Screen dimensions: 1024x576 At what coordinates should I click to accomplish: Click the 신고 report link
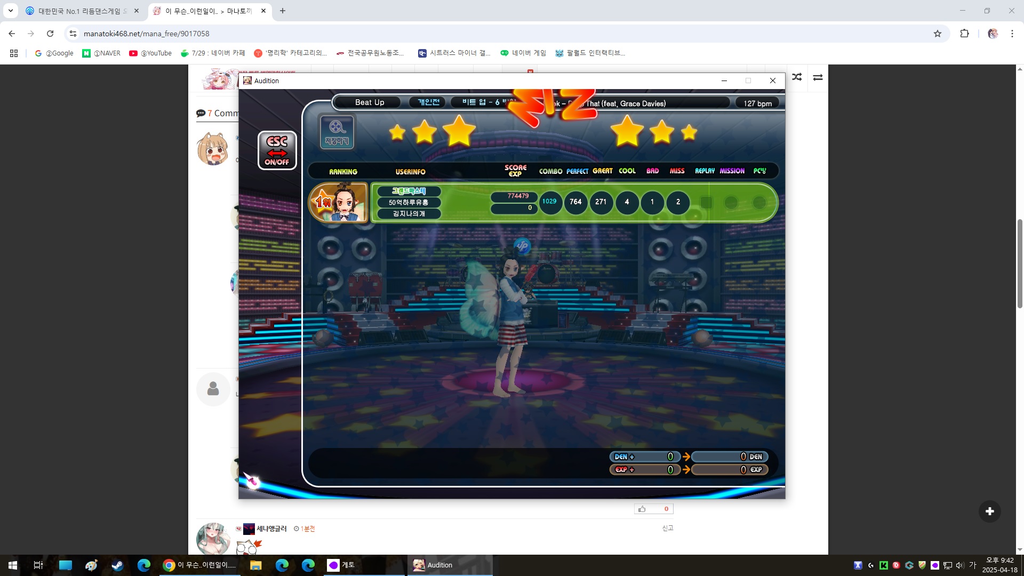tap(668, 528)
